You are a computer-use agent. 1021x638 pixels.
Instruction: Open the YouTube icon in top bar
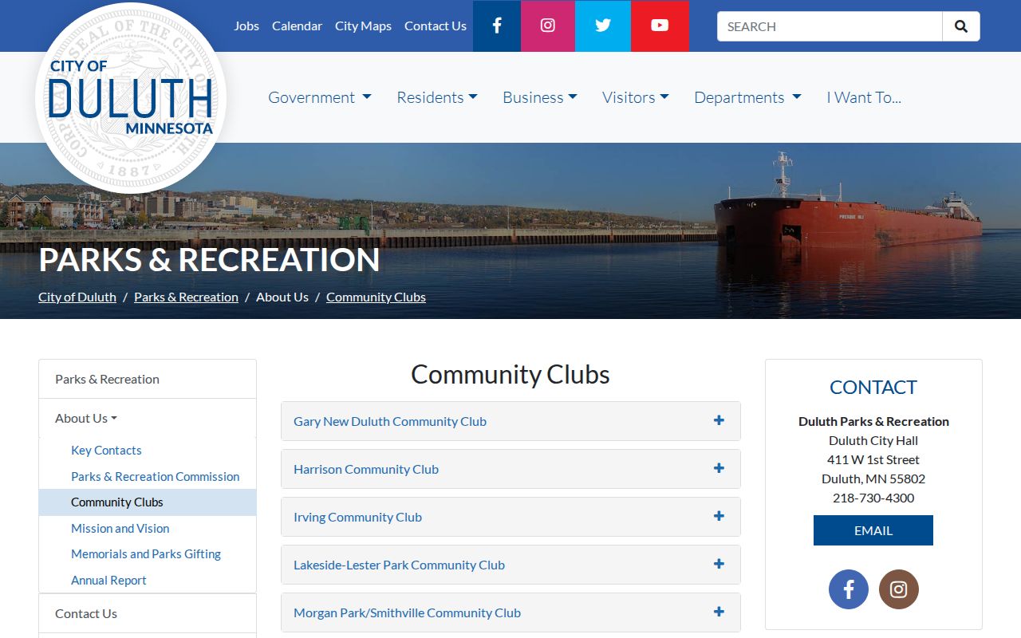[660, 26]
